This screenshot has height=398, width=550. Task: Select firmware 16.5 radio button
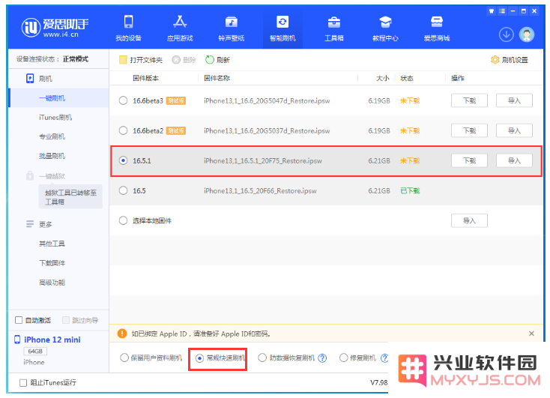[x=123, y=190]
